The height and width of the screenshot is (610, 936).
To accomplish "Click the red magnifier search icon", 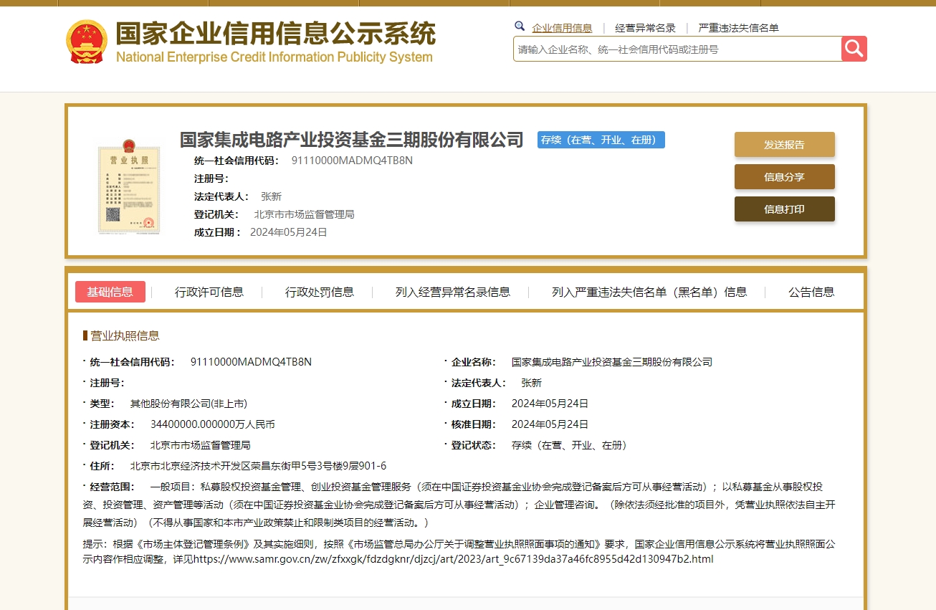I will [x=852, y=49].
